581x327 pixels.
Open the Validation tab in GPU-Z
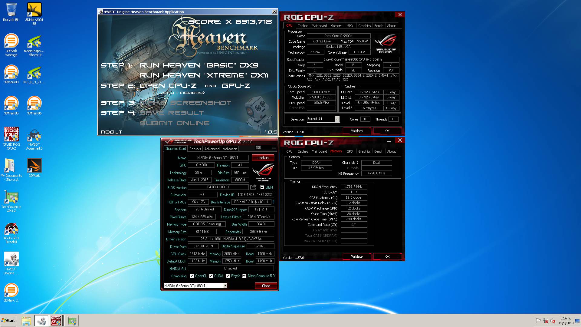point(230,149)
